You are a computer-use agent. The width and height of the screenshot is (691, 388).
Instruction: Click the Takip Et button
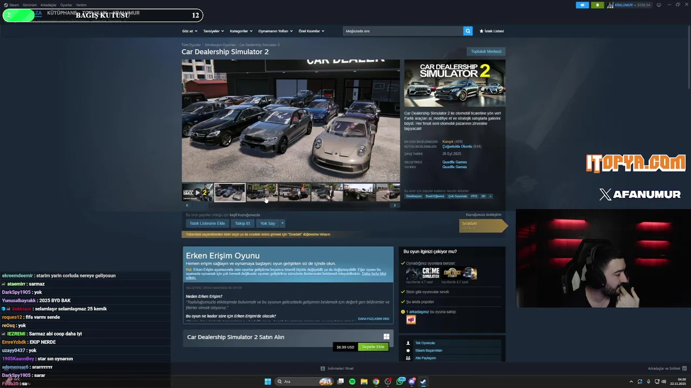242,223
